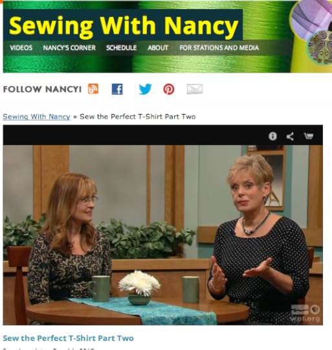Visit Nancy's Facebook page icon

click(x=117, y=89)
